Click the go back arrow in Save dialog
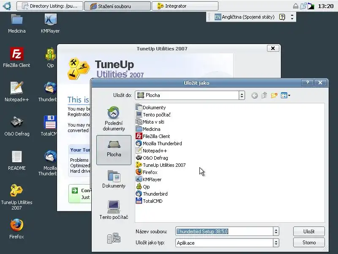The image size is (338, 254). (255, 96)
